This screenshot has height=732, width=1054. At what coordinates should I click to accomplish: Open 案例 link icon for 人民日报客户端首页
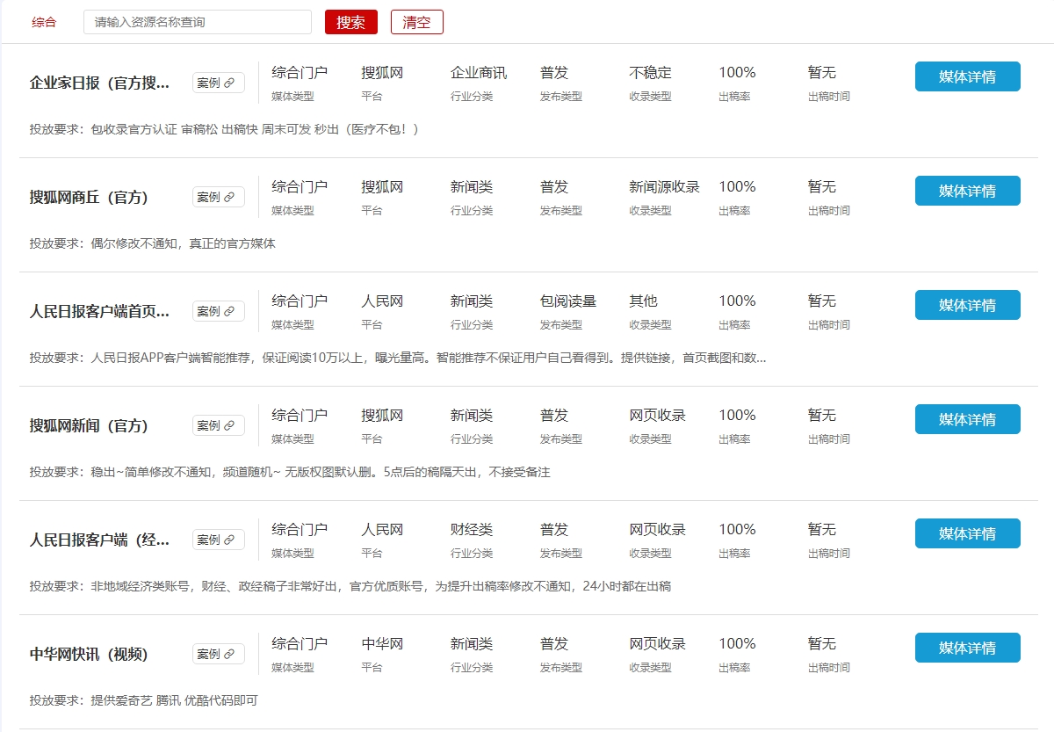(229, 312)
